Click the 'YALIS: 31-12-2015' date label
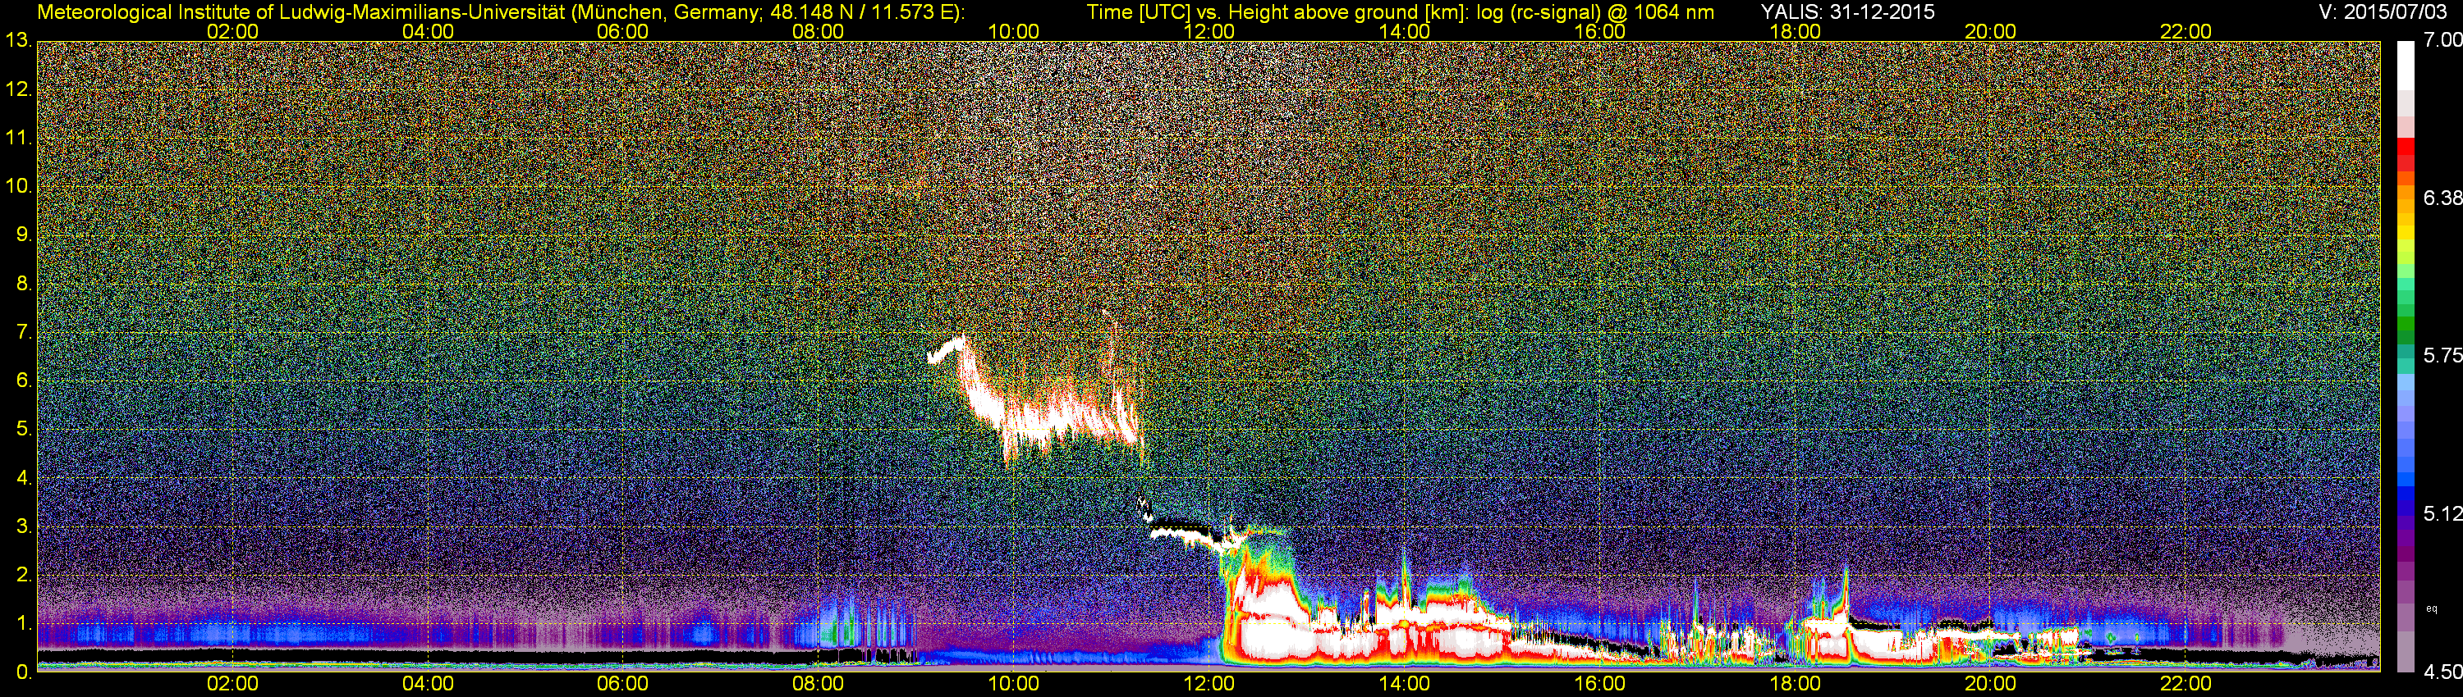The image size is (2463, 697). (x=1848, y=12)
